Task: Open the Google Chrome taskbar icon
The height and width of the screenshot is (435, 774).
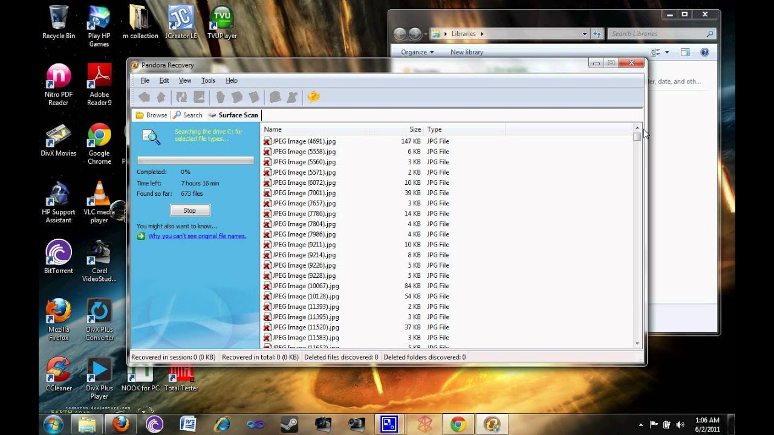Action: click(458, 424)
